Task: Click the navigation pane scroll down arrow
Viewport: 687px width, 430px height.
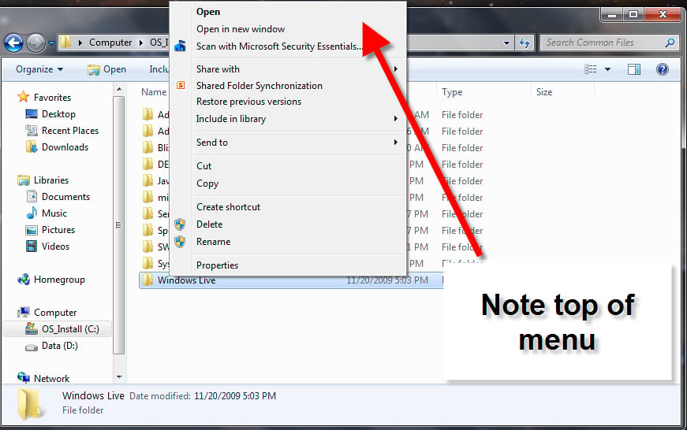Action: coord(119,376)
